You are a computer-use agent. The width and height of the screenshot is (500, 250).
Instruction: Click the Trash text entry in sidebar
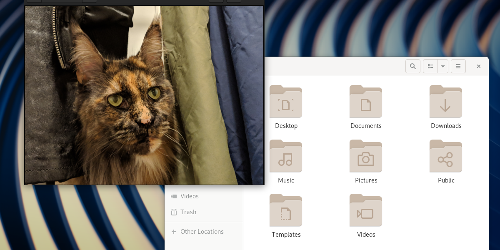tap(188, 212)
